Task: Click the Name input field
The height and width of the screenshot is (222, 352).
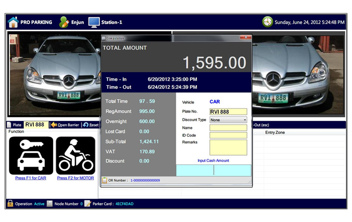Action: (x=228, y=128)
